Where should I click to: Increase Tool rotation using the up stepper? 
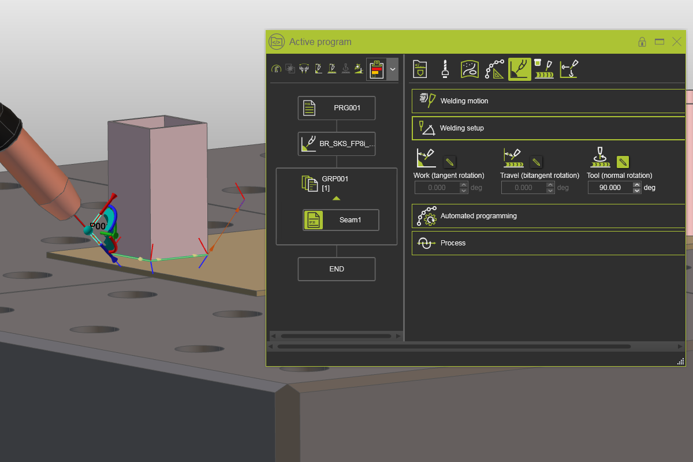[636, 184]
